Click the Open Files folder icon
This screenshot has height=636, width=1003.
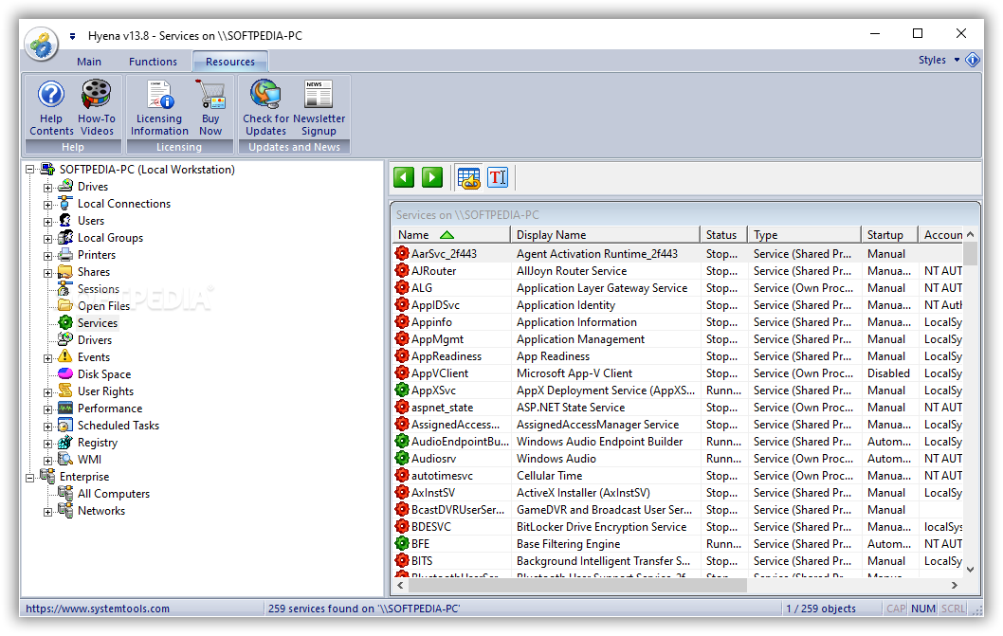point(65,305)
